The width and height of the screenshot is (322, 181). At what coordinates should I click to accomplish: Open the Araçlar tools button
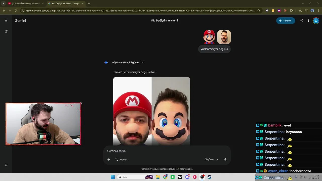(121, 159)
